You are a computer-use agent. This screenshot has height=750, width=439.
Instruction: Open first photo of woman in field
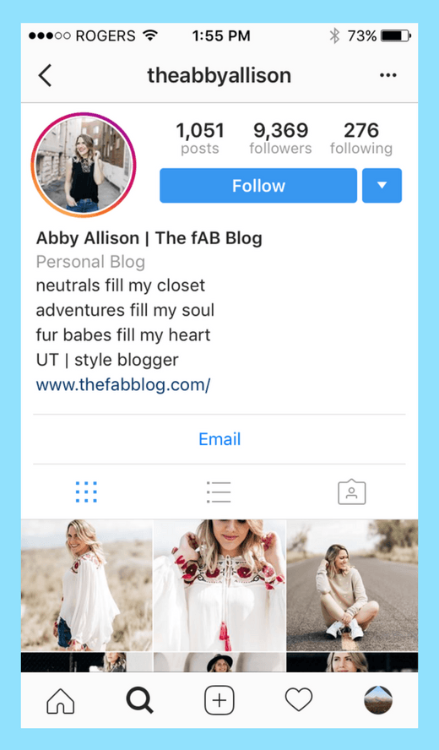pos(87,585)
